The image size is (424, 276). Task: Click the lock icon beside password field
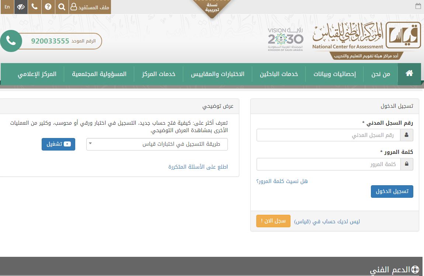pos(406,164)
